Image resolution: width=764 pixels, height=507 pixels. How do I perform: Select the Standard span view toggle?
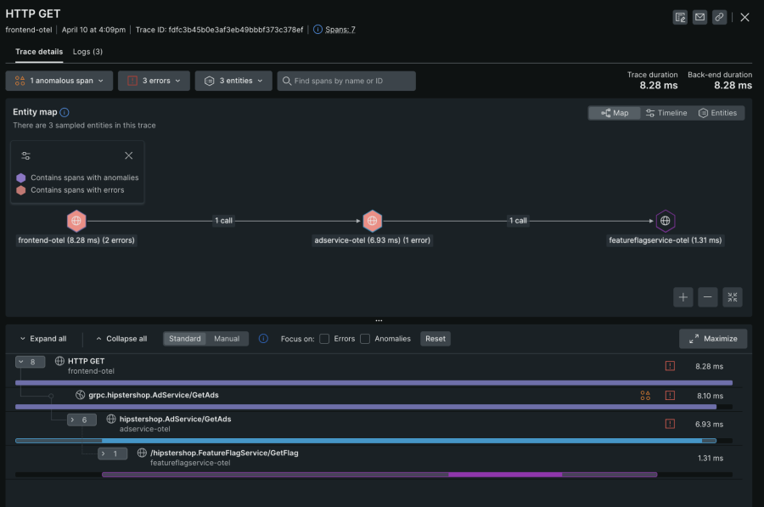tap(185, 339)
